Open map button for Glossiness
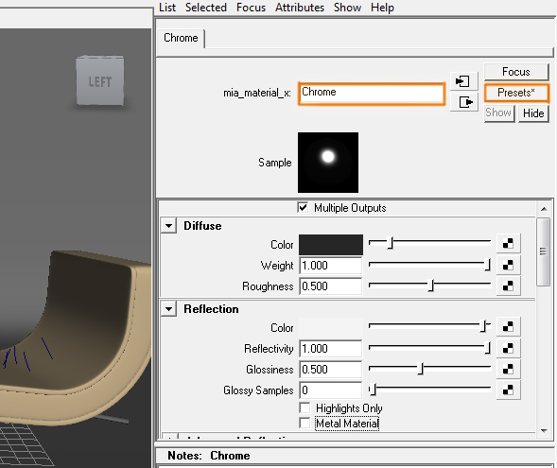 (508, 369)
